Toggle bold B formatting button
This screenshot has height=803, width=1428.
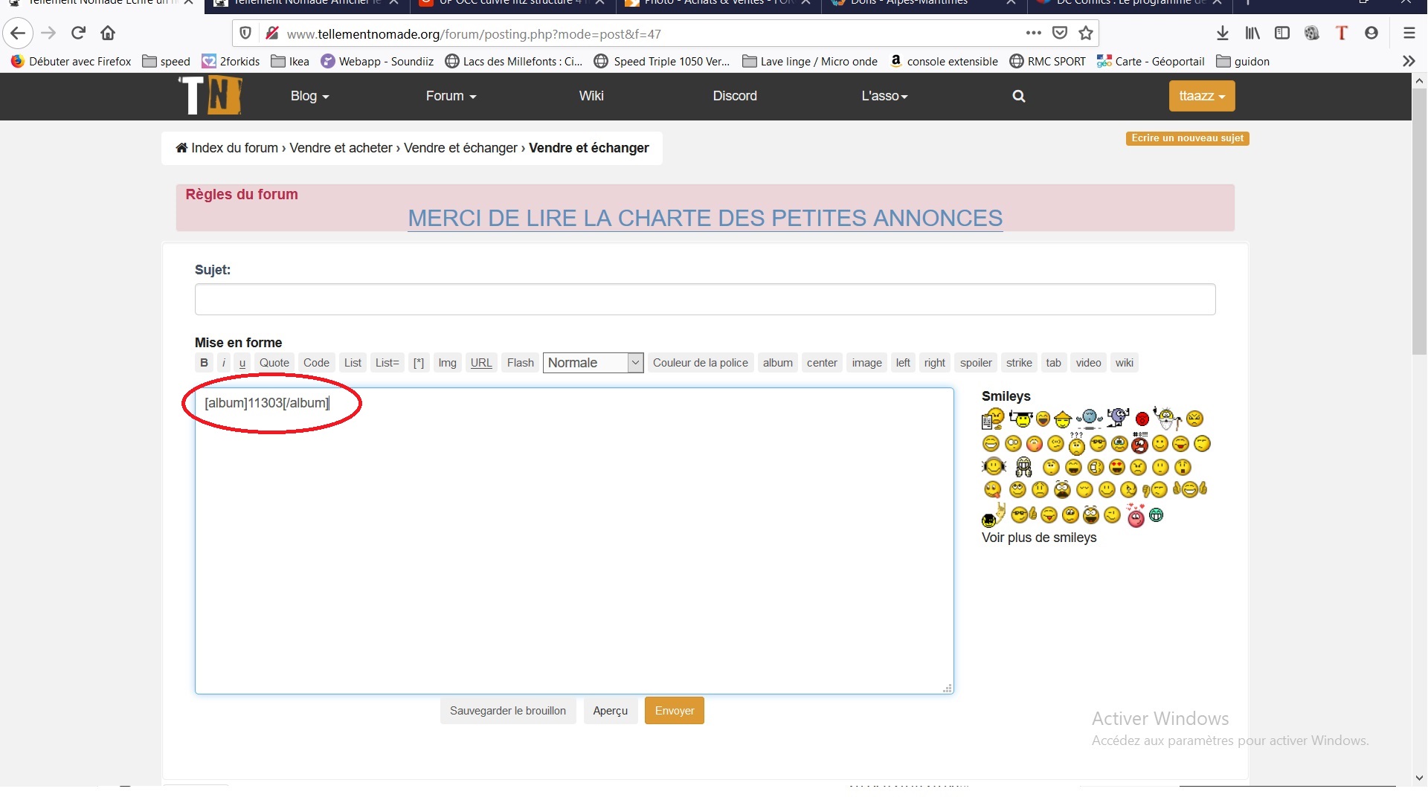204,363
